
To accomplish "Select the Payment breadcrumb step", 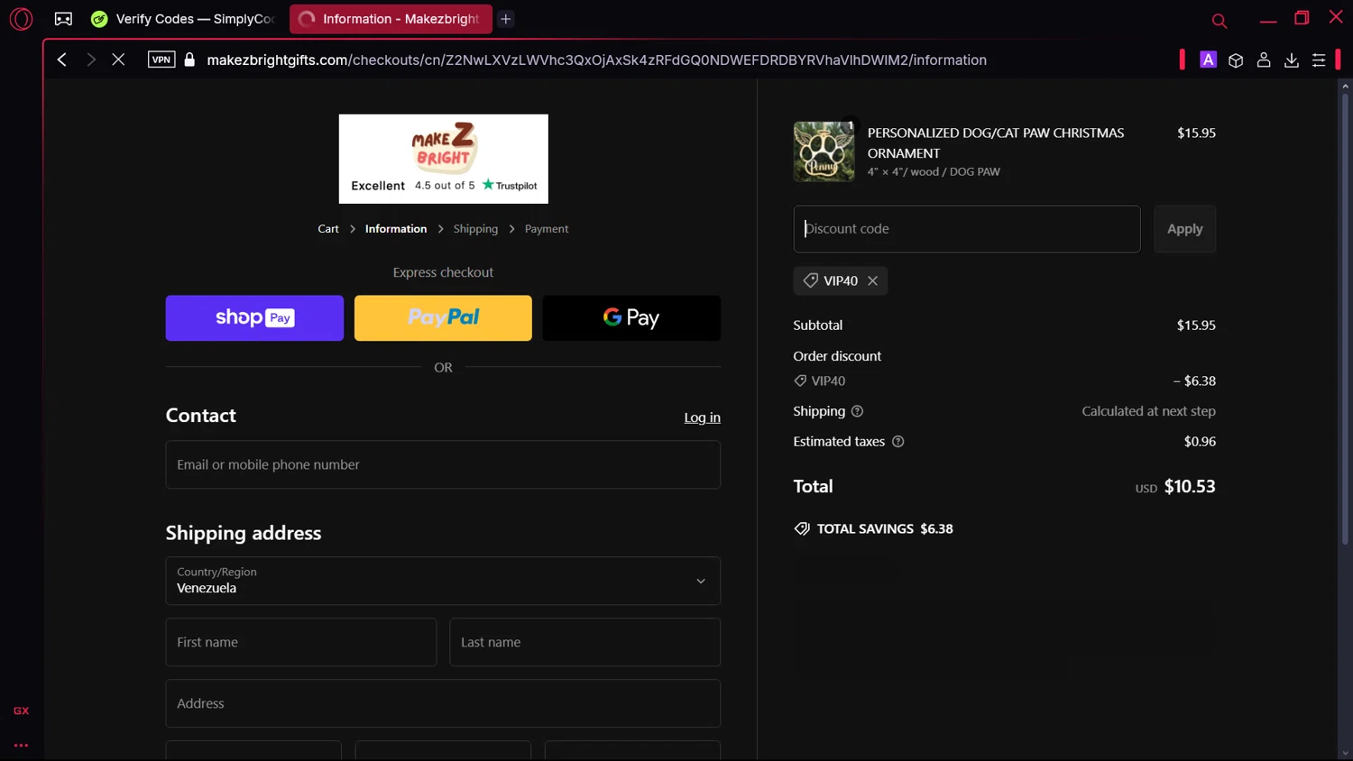I will pyautogui.click(x=547, y=229).
